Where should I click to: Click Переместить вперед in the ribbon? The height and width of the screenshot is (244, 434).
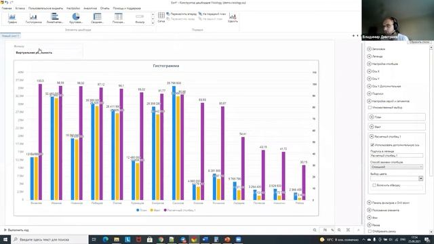point(182,14)
